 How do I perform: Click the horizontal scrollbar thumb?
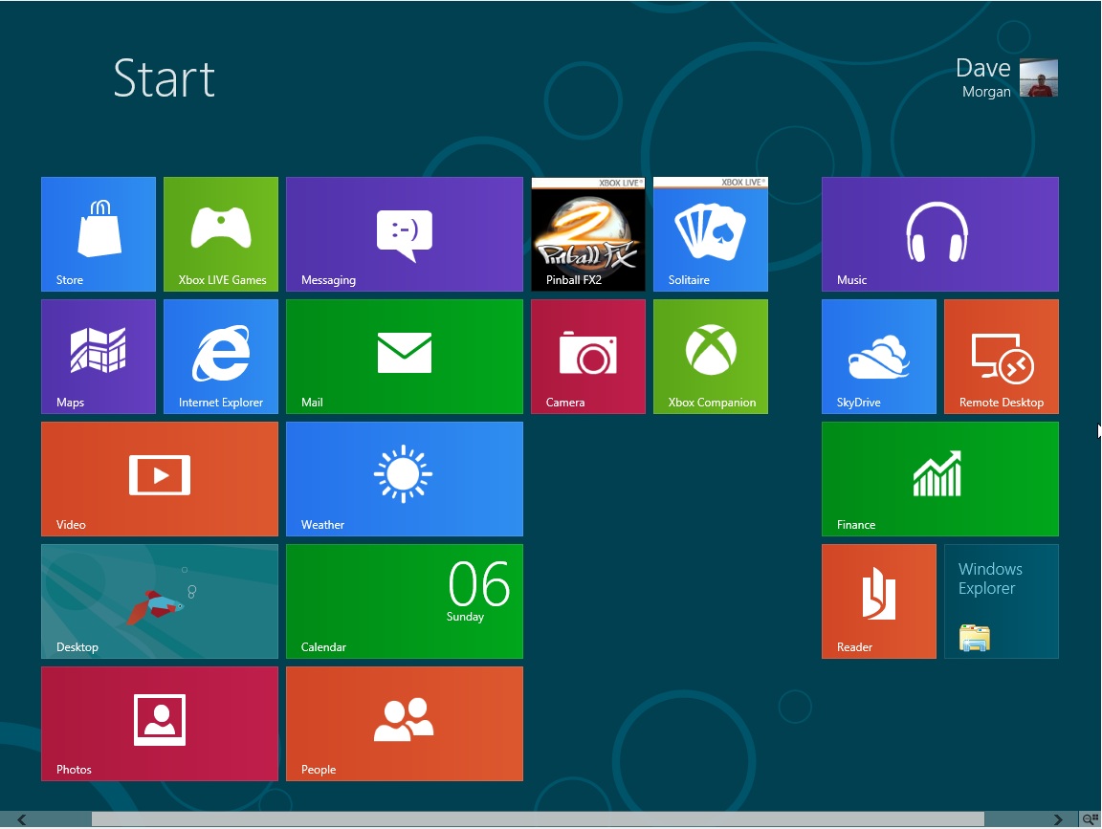(x=538, y=819)
